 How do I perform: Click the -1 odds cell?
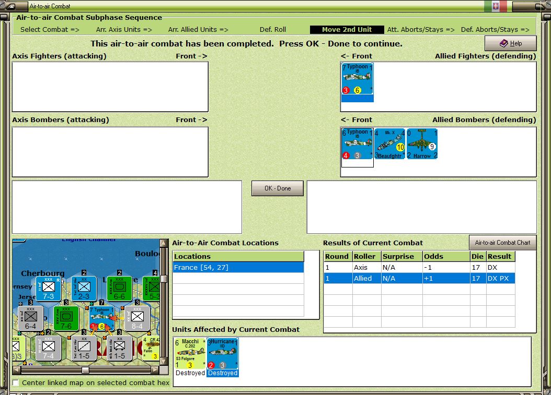point(446,267)
